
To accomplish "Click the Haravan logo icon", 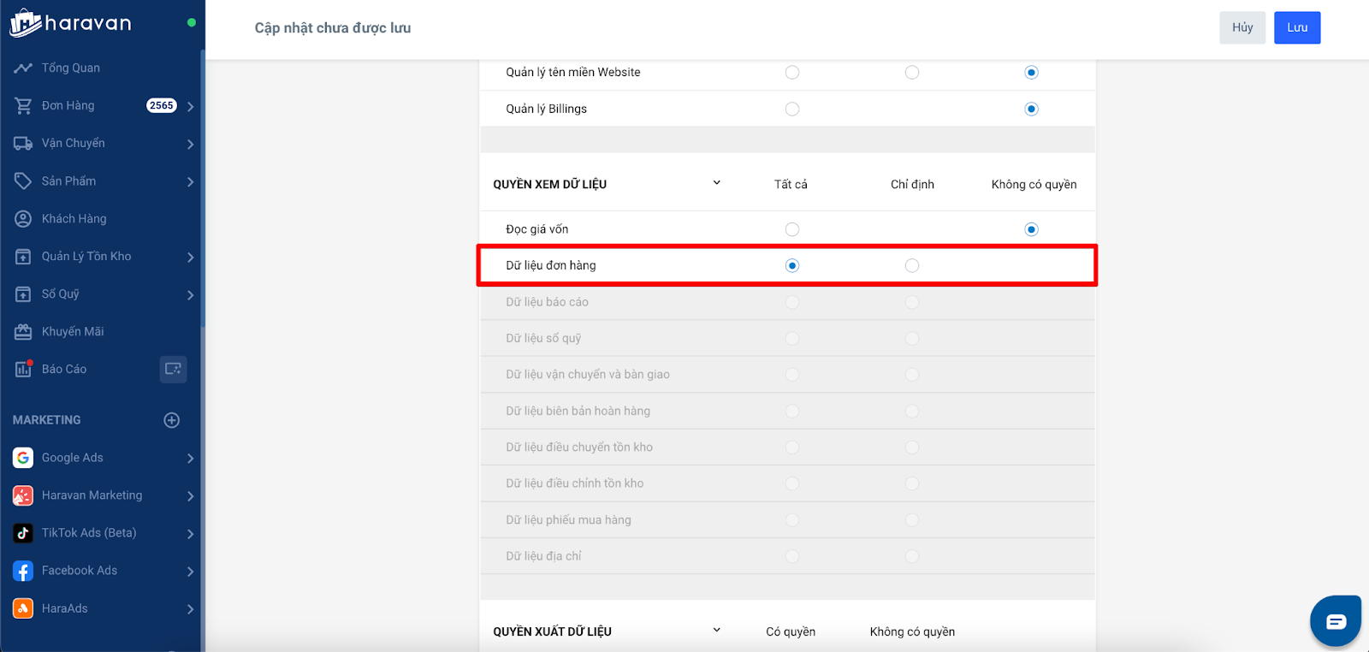I will tap(25, 23).
